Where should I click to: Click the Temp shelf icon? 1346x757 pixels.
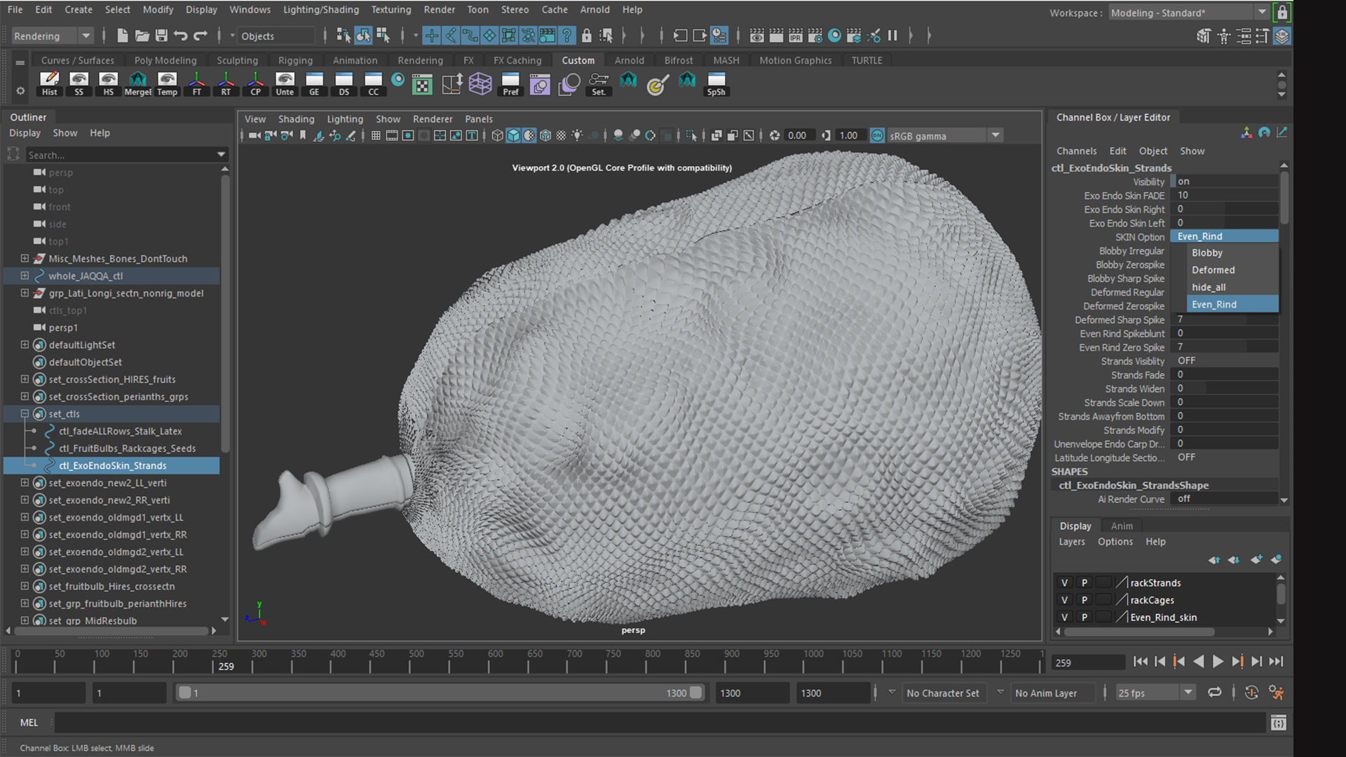167,83
